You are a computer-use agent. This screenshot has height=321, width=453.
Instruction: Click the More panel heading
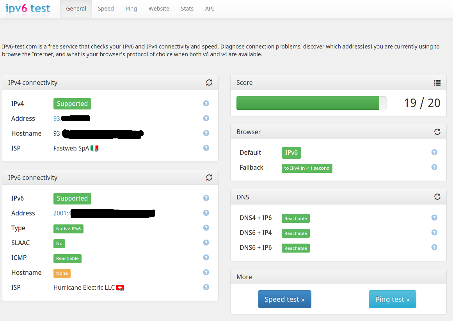[x=244, y=277]
